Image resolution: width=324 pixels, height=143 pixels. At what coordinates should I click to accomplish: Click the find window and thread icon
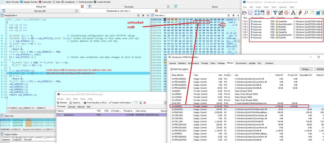click(140, 103)
